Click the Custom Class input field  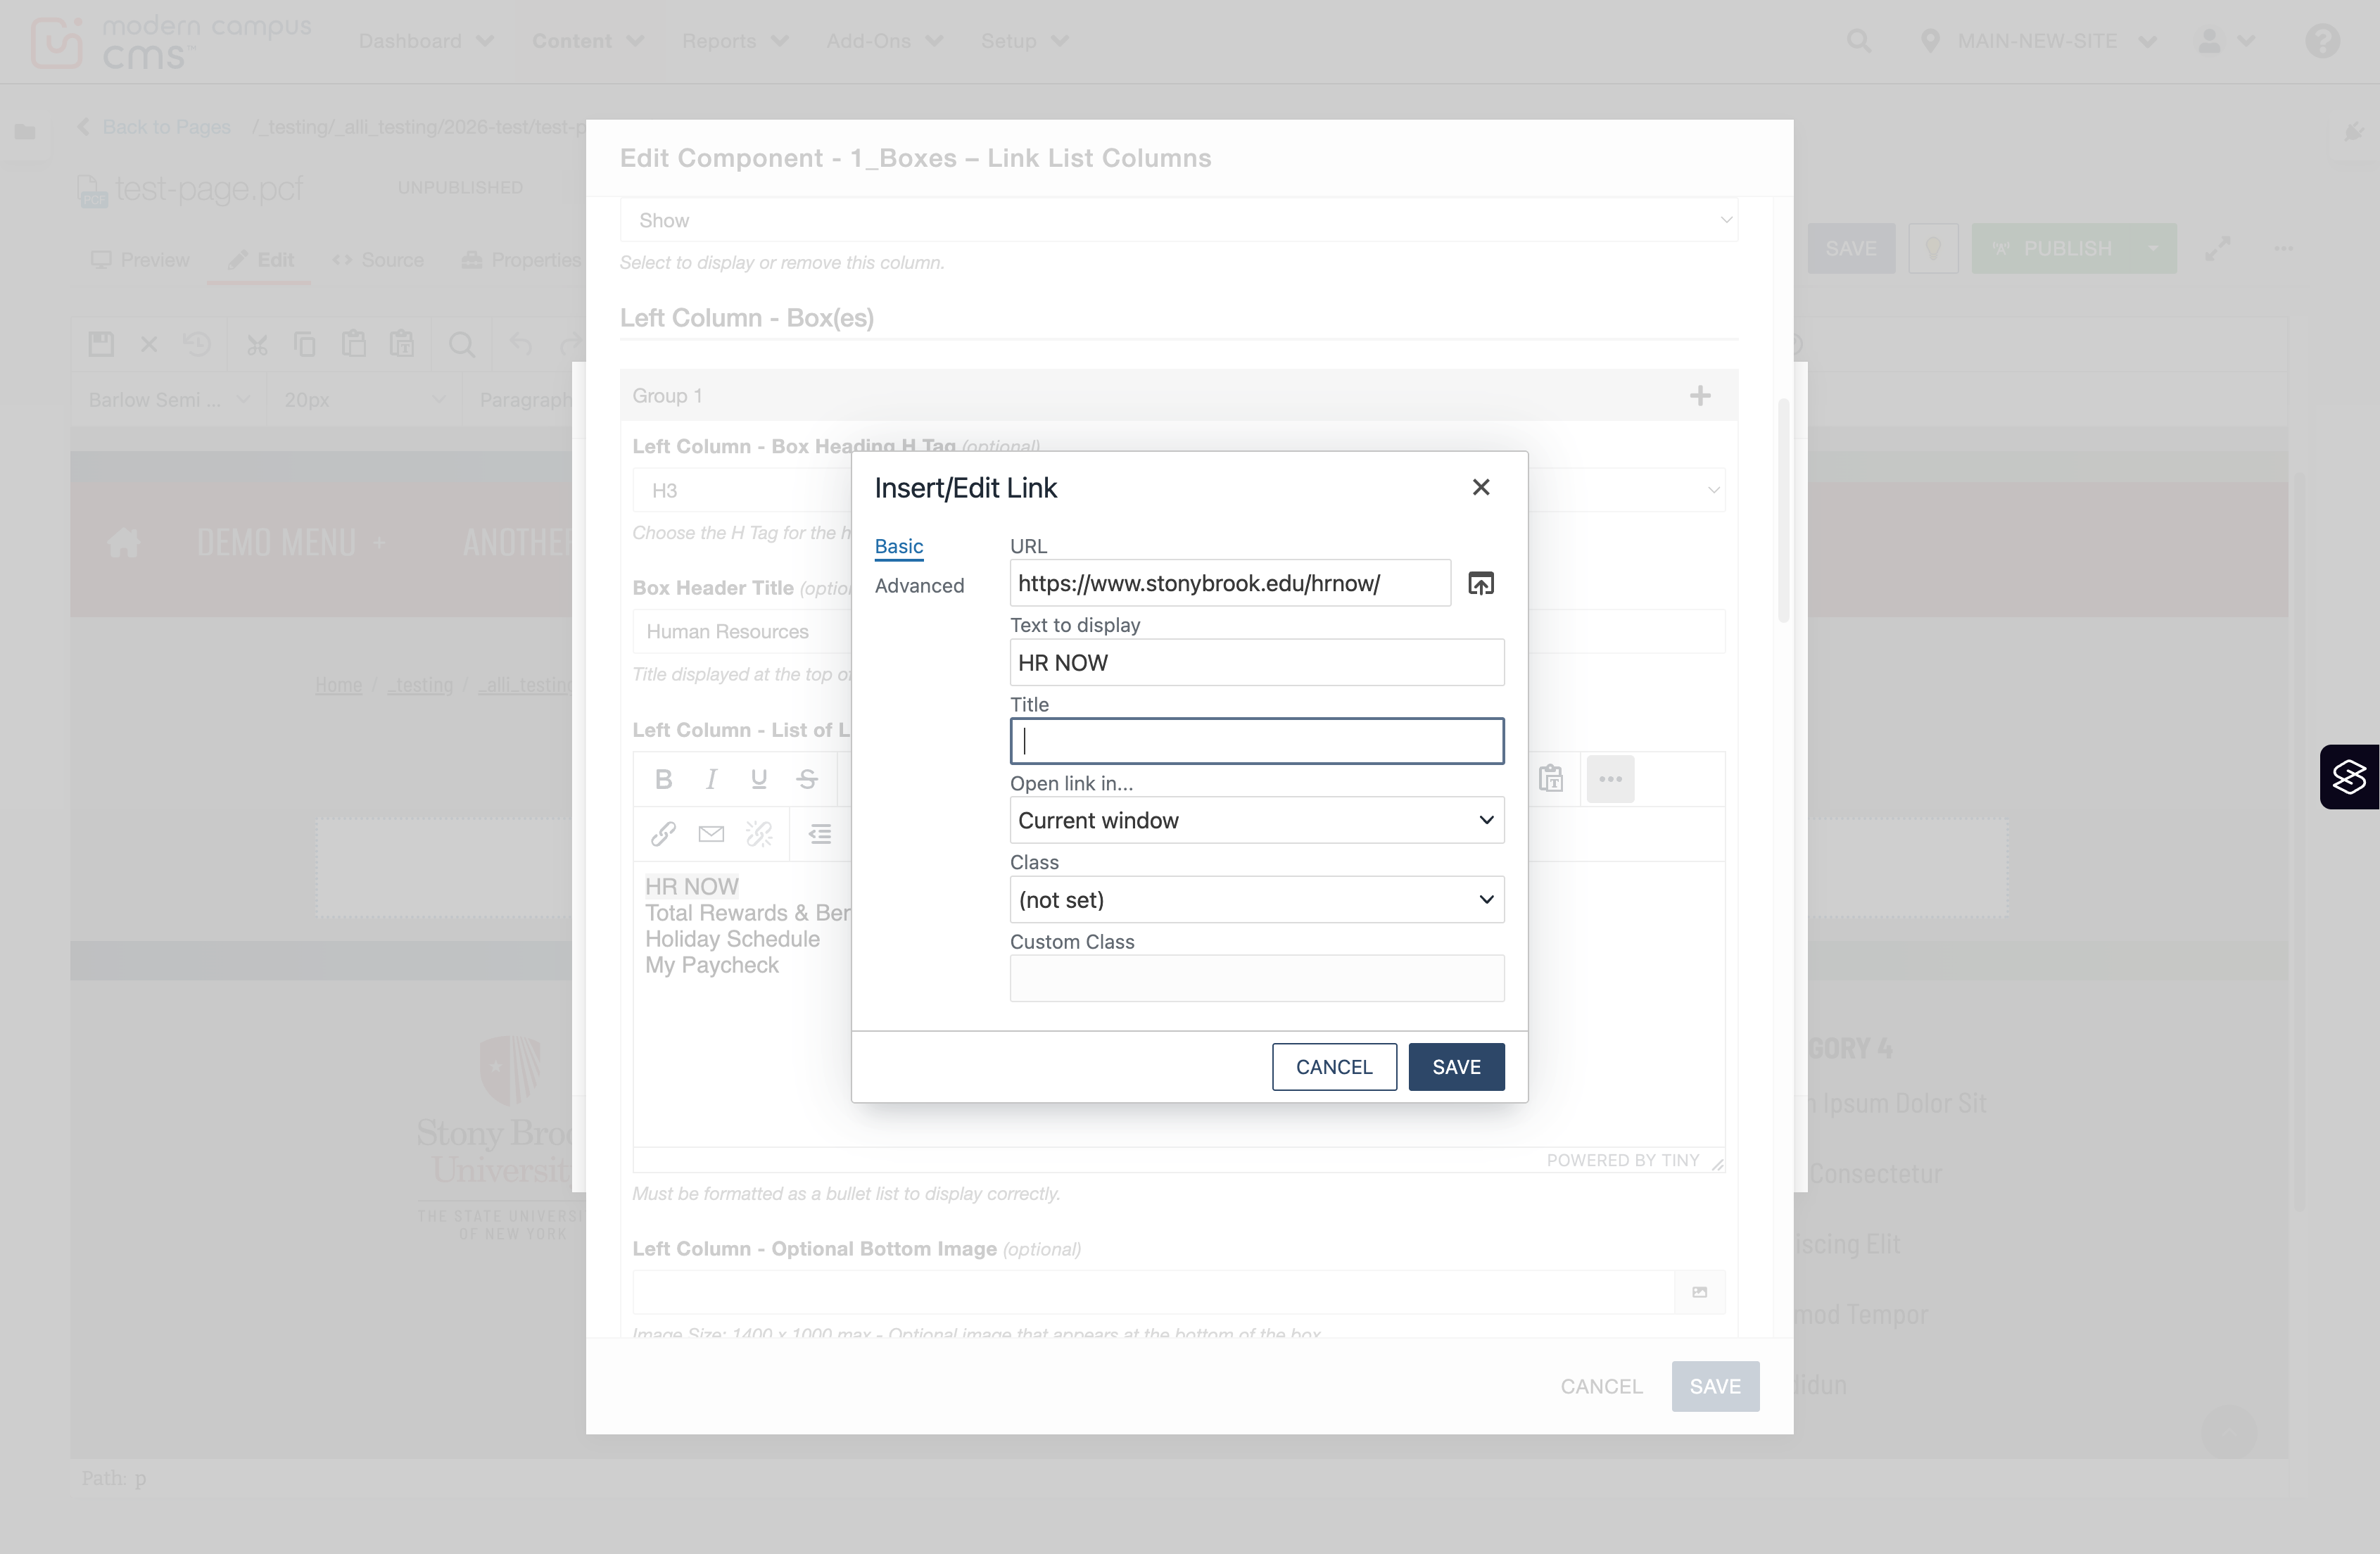click(1257, 978)
